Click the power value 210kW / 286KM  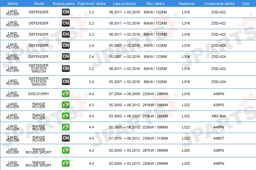point(155,116)
